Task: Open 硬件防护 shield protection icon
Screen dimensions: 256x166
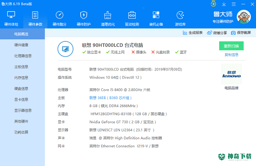Action: [84, 15]
